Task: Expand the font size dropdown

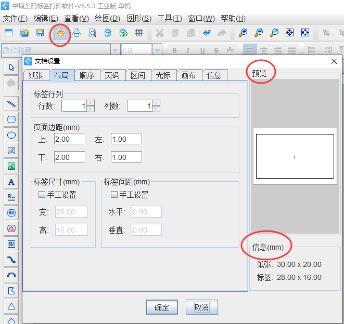Action: coord(157,50)
